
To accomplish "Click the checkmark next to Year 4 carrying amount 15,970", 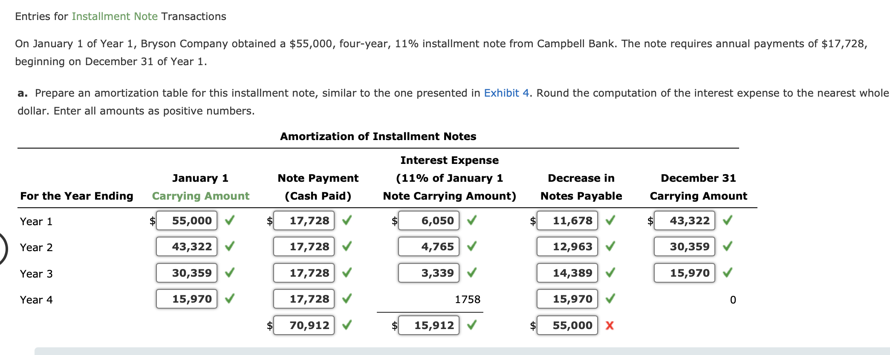I will 230,299.
